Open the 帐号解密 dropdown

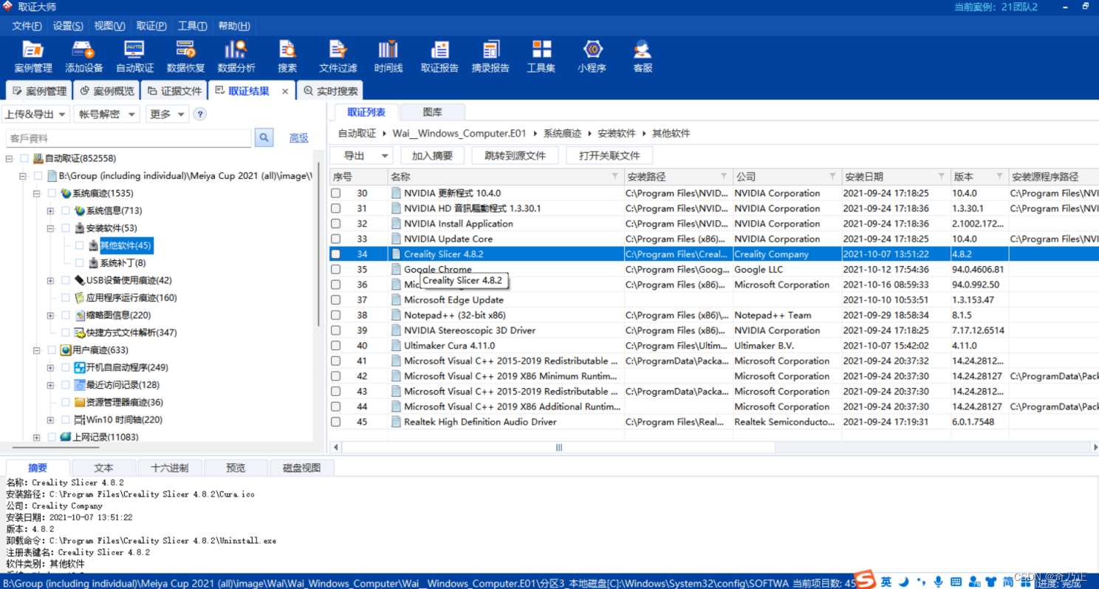(106, 115)
